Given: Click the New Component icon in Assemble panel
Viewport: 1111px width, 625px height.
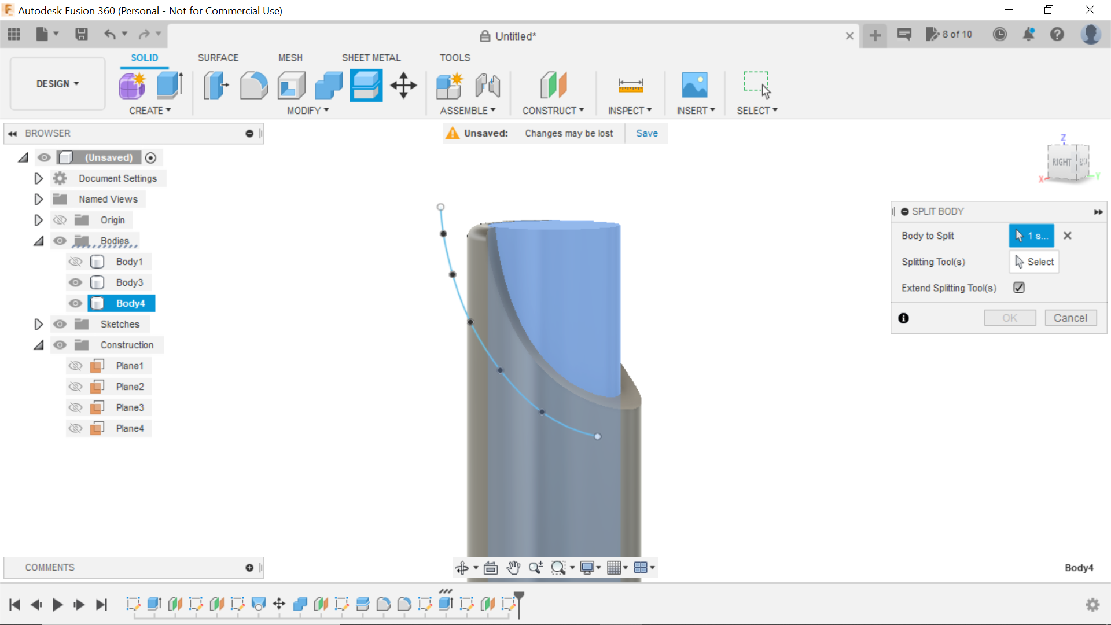Looking at the screenshot, I should (450, 86).
